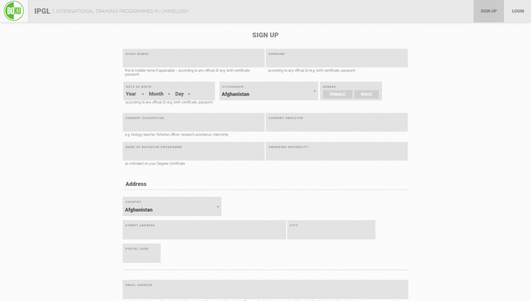Click the Current Occupation field
Screen dimensions: 531x301
pyautogui.click(x=193, y=124)
